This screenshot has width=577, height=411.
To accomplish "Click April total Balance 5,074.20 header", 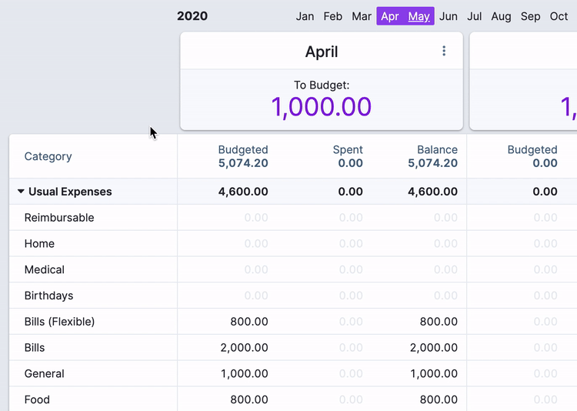I will pos(432,156).
